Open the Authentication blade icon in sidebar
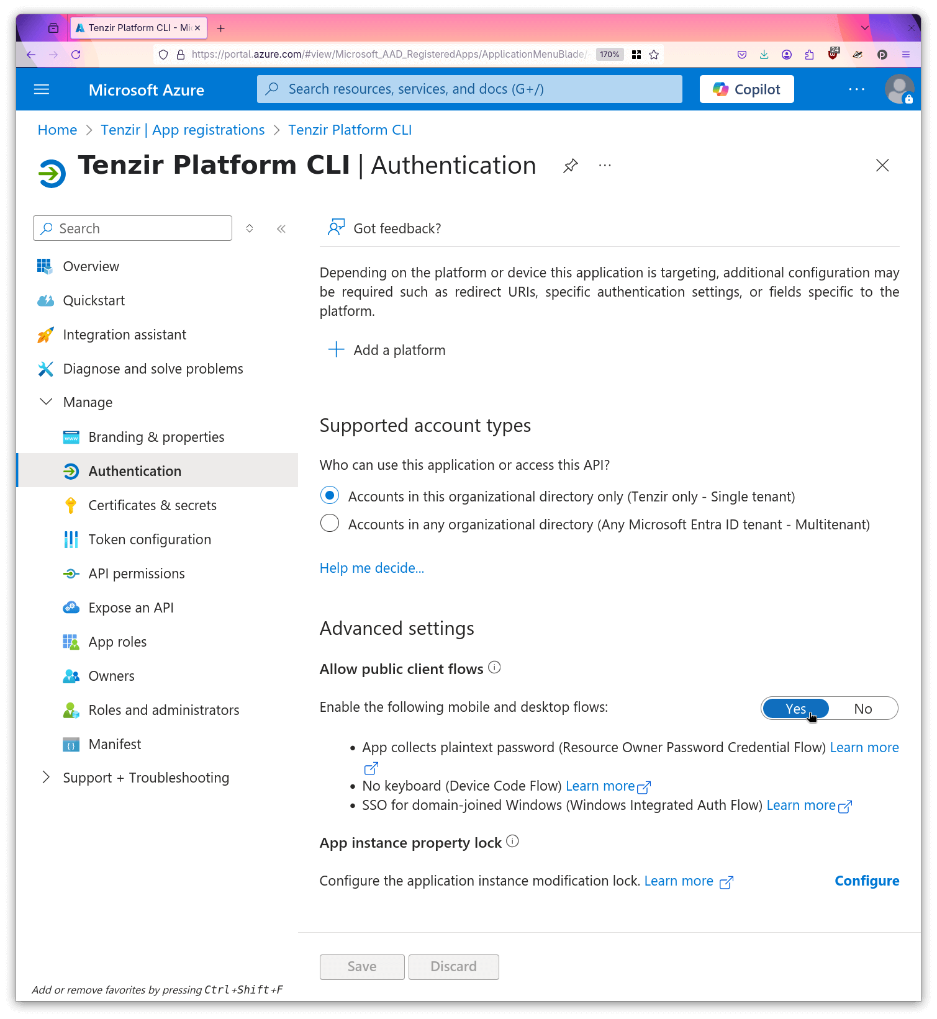 coord(71,470)
